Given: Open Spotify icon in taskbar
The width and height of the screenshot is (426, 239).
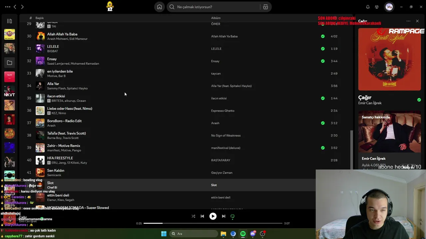Looking at the screenshot, I should pyautogui.click(x=243, y=234).
